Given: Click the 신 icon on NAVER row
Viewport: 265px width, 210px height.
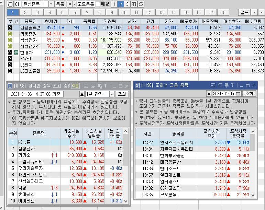Looking at the screenshot, I should click(x=10, y=59).
